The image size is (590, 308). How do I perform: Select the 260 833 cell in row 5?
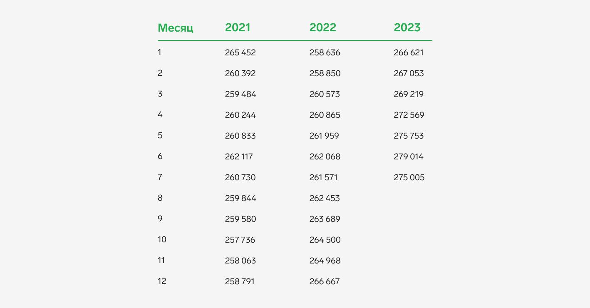click(x=240, y=136)
